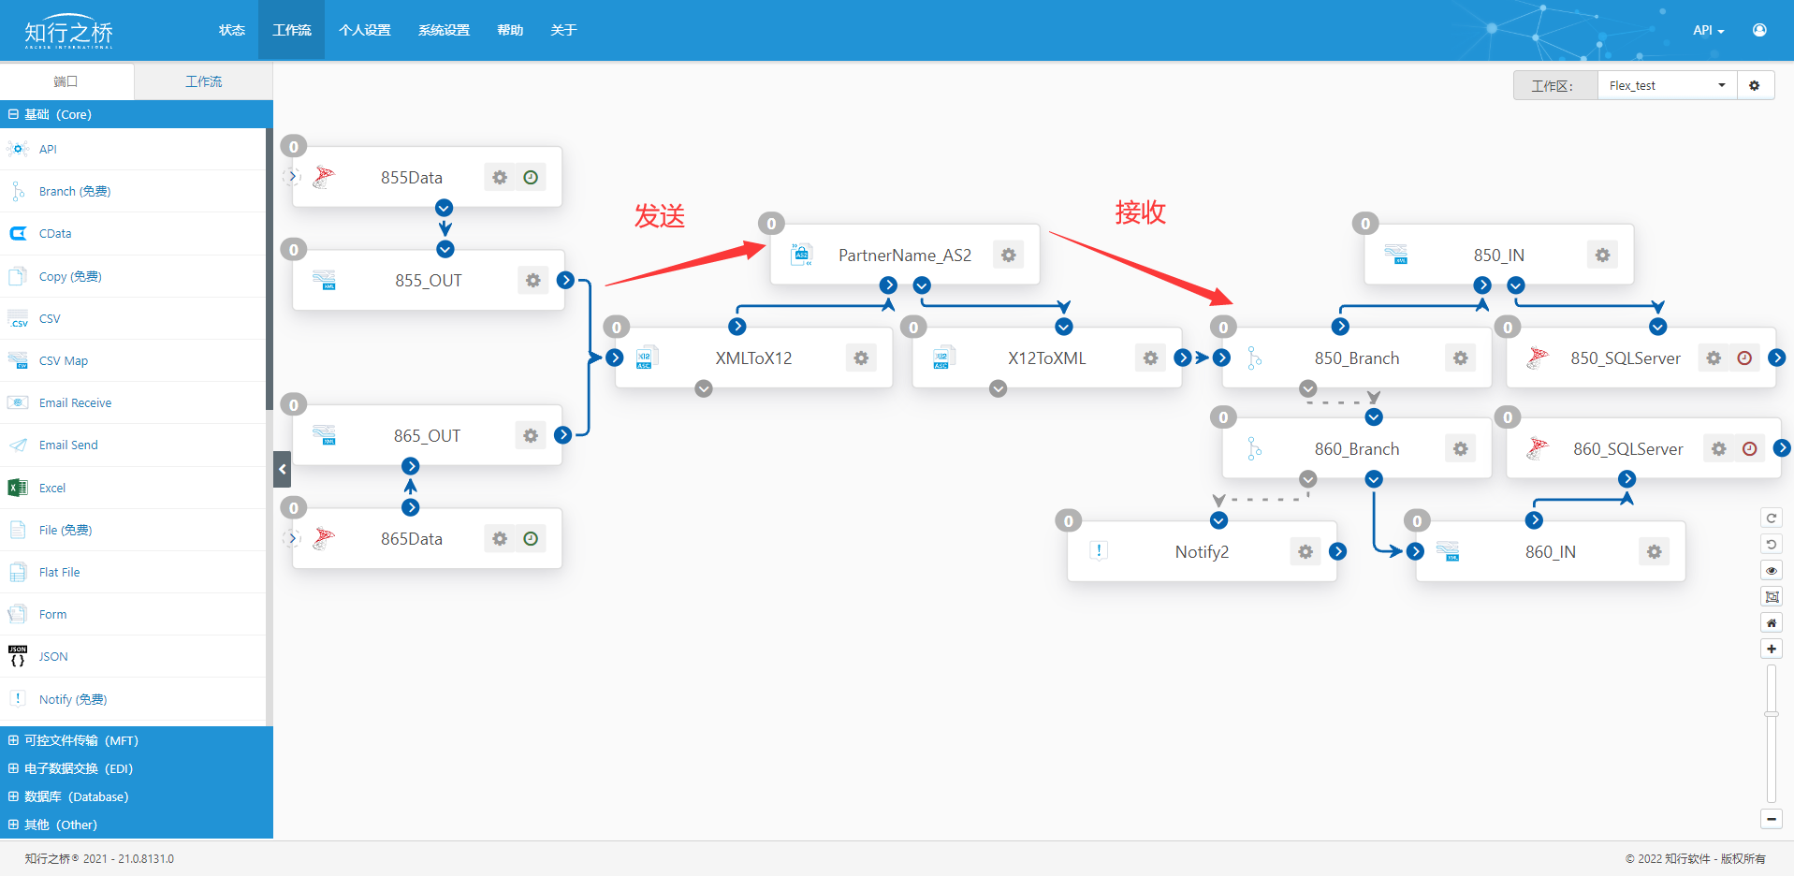Open settings gear on 860_IN connector
1794x876 pixels.
[1654, 551]
